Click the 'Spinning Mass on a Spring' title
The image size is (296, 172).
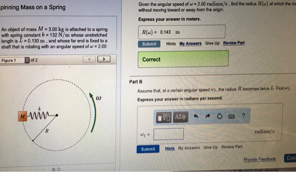[x=33, y=7]
